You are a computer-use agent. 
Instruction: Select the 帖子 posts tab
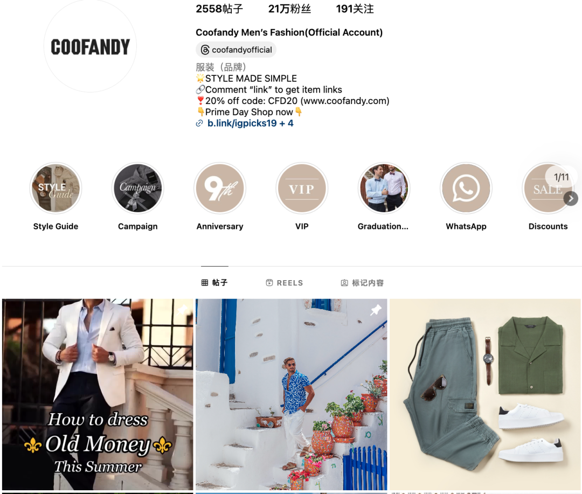214,283
